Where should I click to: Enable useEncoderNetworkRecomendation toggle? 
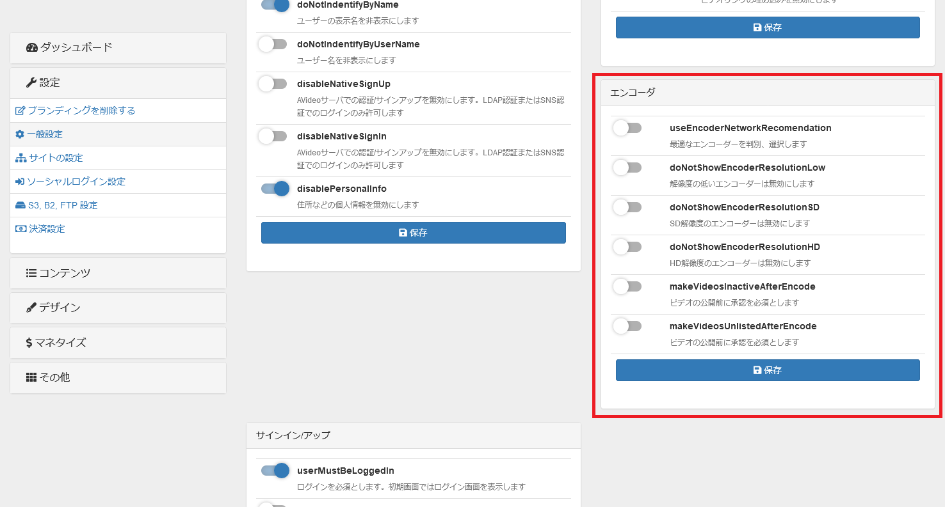click(x=627, y=128)
